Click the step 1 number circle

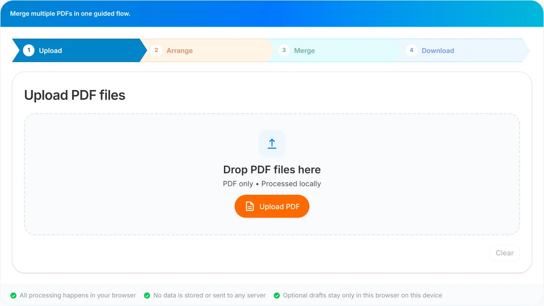click(29, 50)
